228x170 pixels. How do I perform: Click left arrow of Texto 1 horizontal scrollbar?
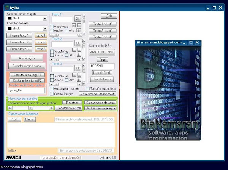pyautogui.click(x=52, y=35)
